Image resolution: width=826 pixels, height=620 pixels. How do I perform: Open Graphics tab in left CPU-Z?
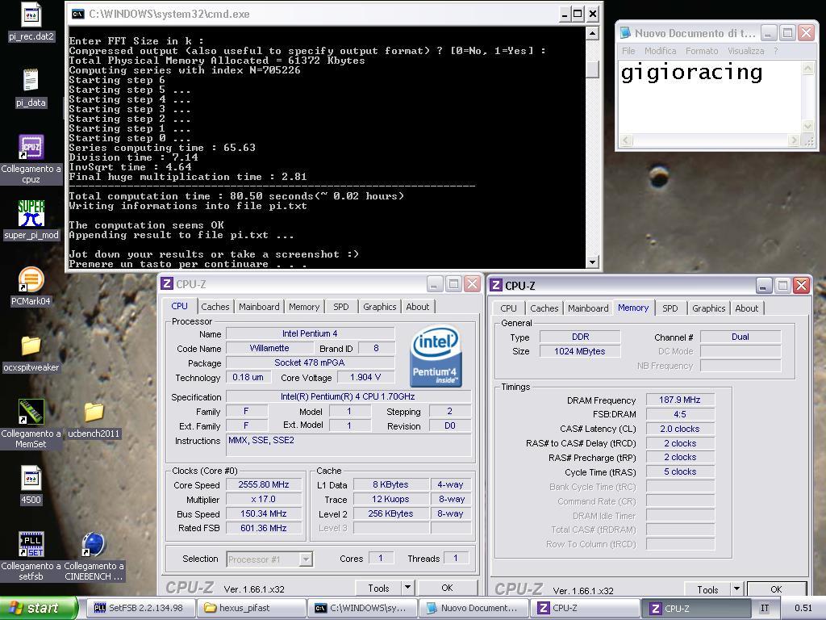click(x=379, y=307)
